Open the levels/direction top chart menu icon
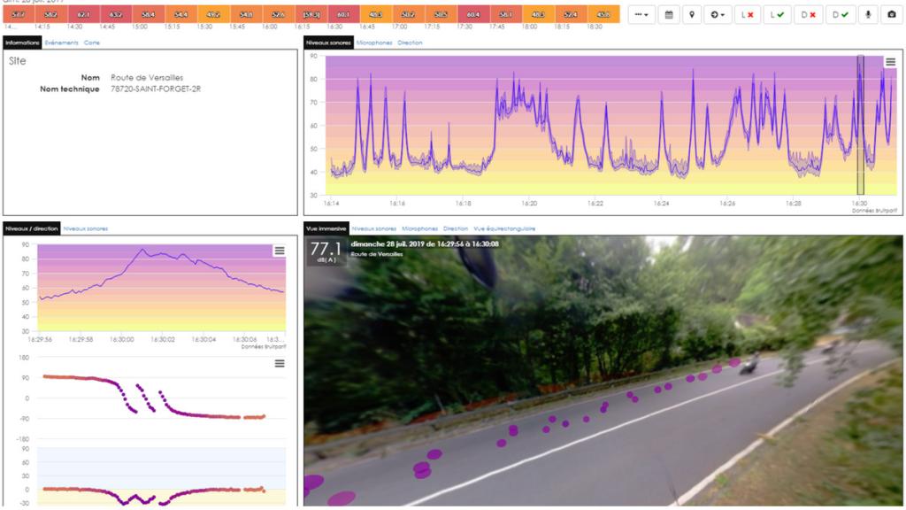 (x=280, y=251)
